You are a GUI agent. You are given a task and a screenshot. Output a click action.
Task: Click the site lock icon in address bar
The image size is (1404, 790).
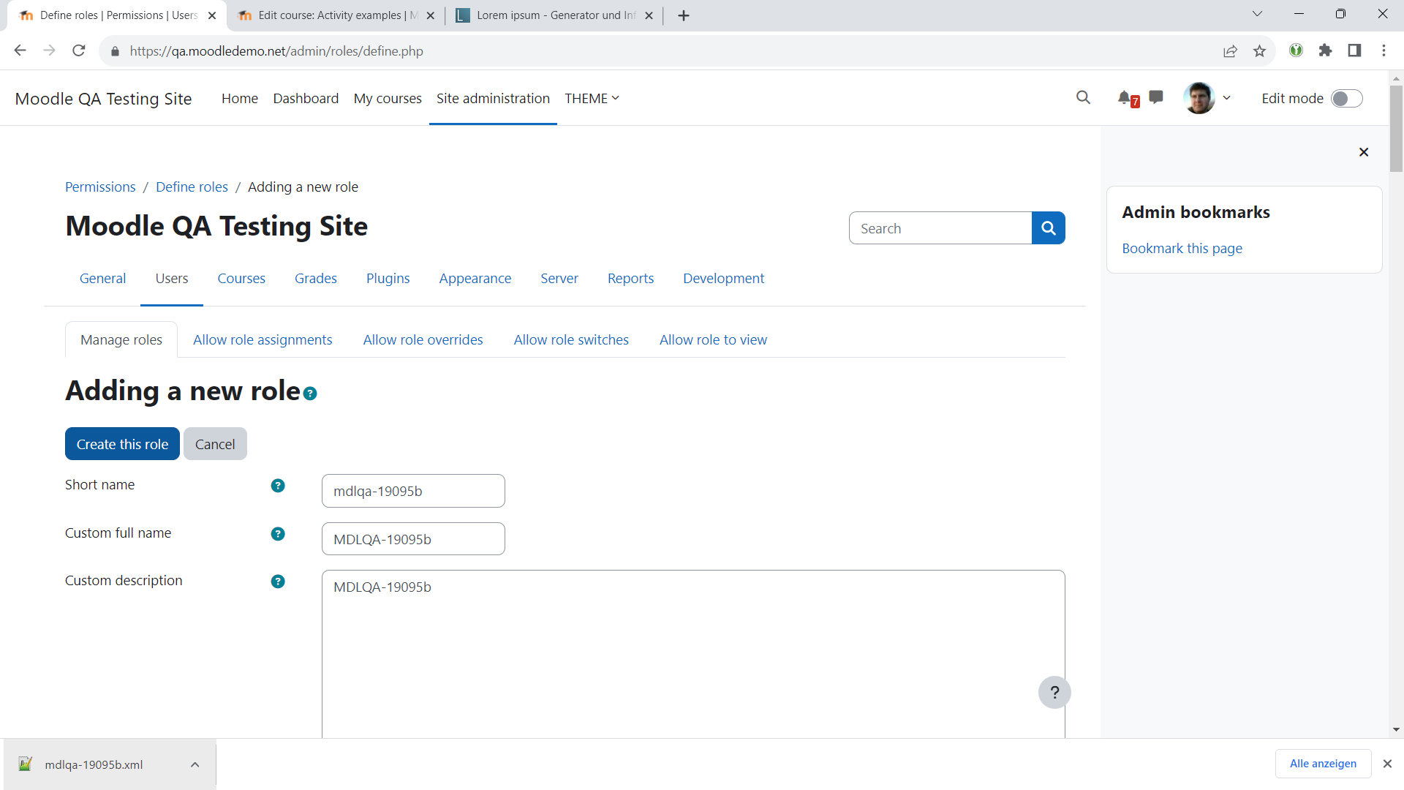(x=115, y=51)
